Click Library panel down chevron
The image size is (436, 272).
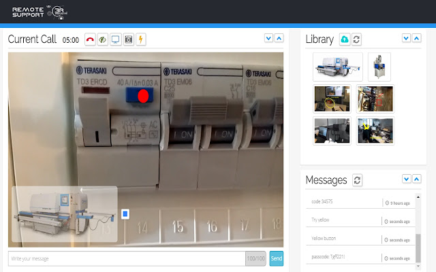point(406,38)
